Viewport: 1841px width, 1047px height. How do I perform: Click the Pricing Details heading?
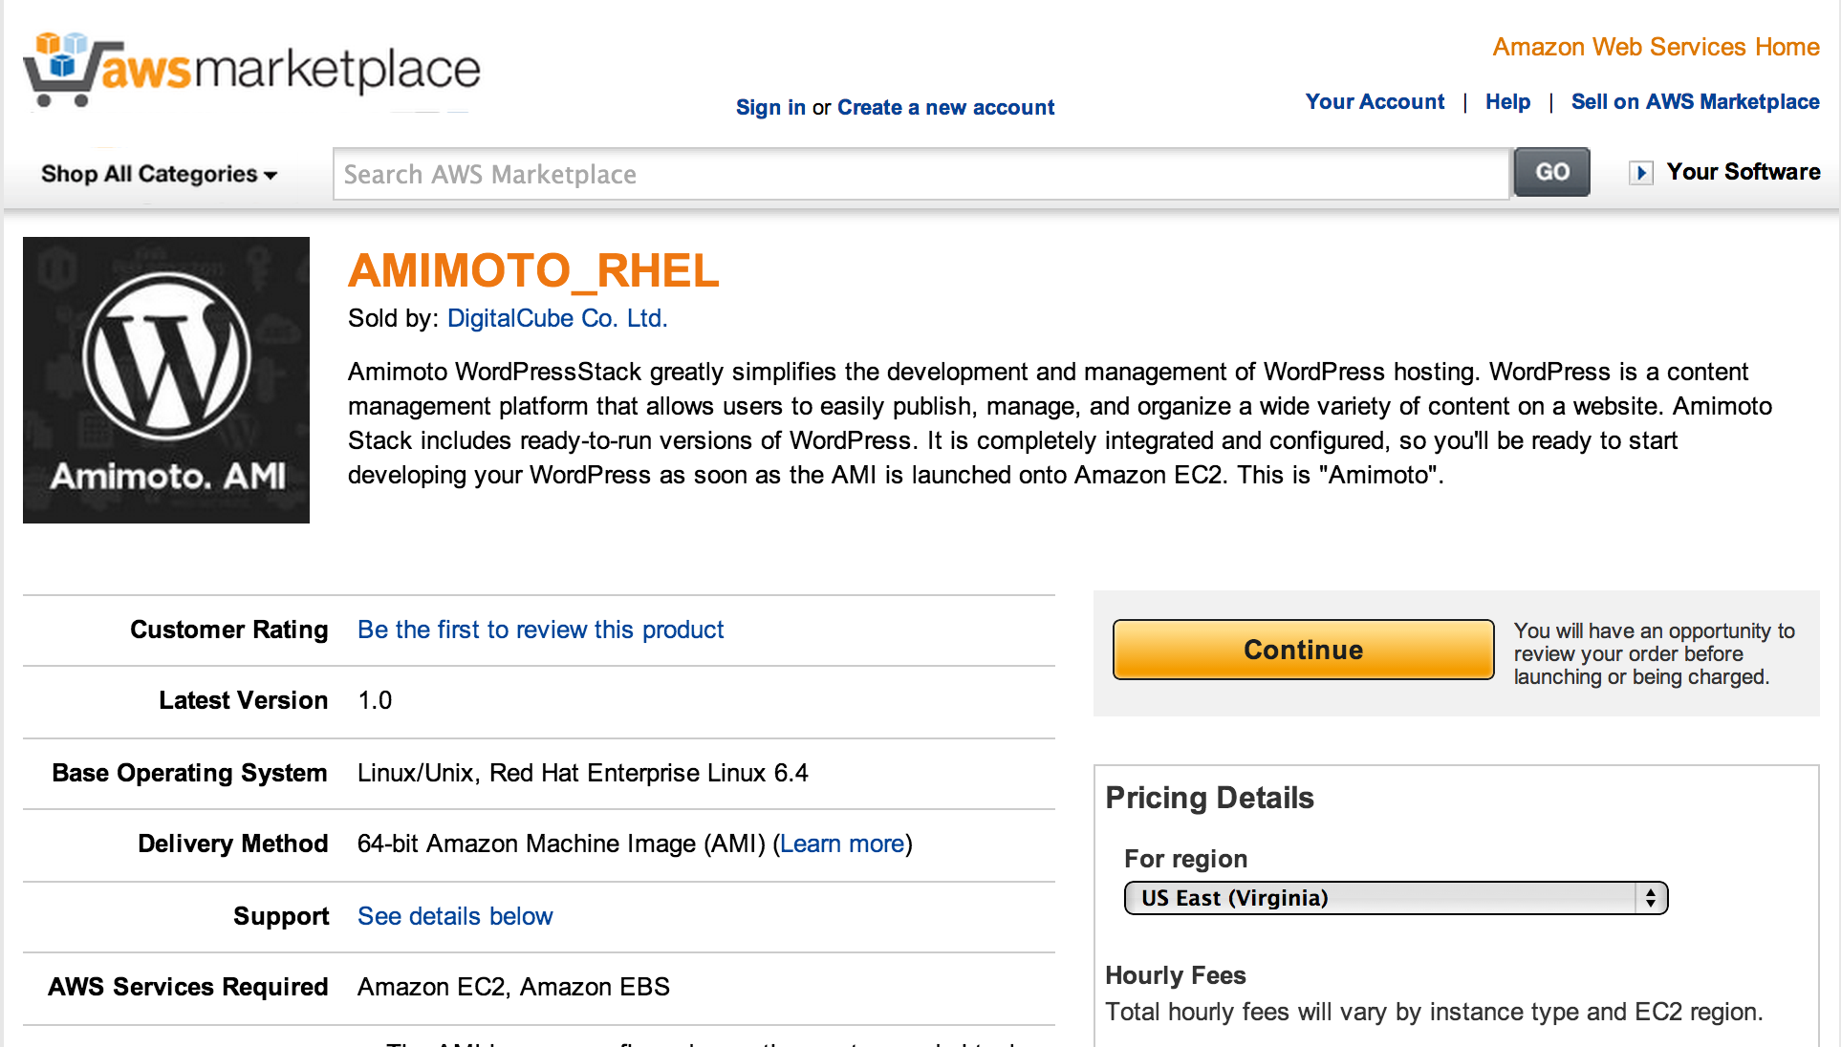click(1210, 798)
